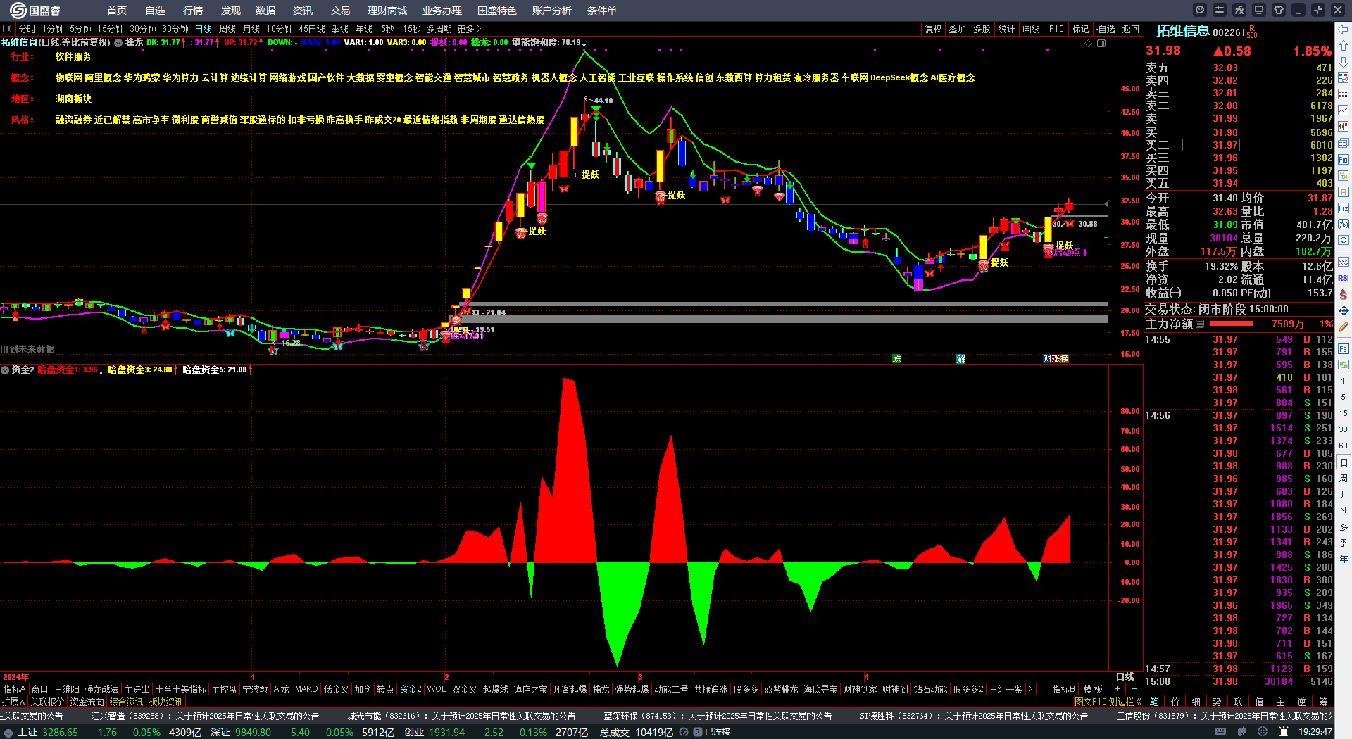Switch to the 价 tab in trade panel
The height and width of the screenshot is (739, 1352).
[1175, 702]
